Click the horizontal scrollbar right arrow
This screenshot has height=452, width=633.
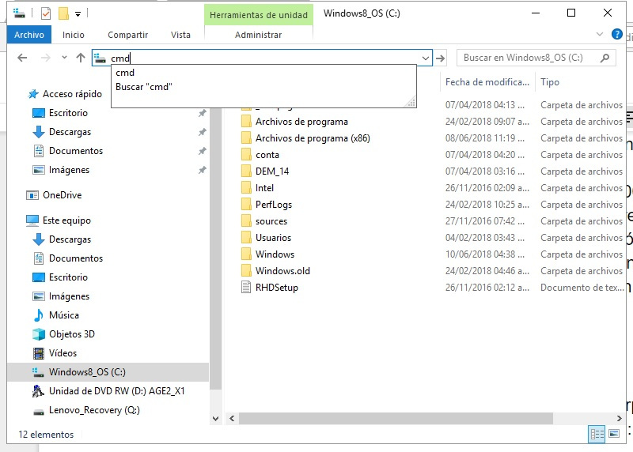tap(620, 419)
